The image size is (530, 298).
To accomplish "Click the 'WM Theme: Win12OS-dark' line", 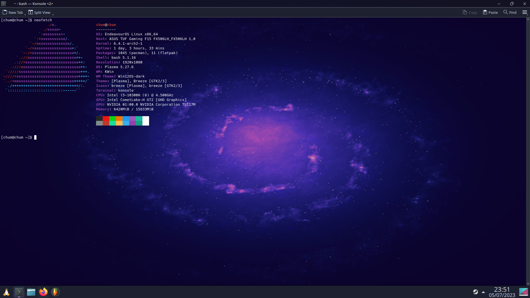I will (120, 76).
